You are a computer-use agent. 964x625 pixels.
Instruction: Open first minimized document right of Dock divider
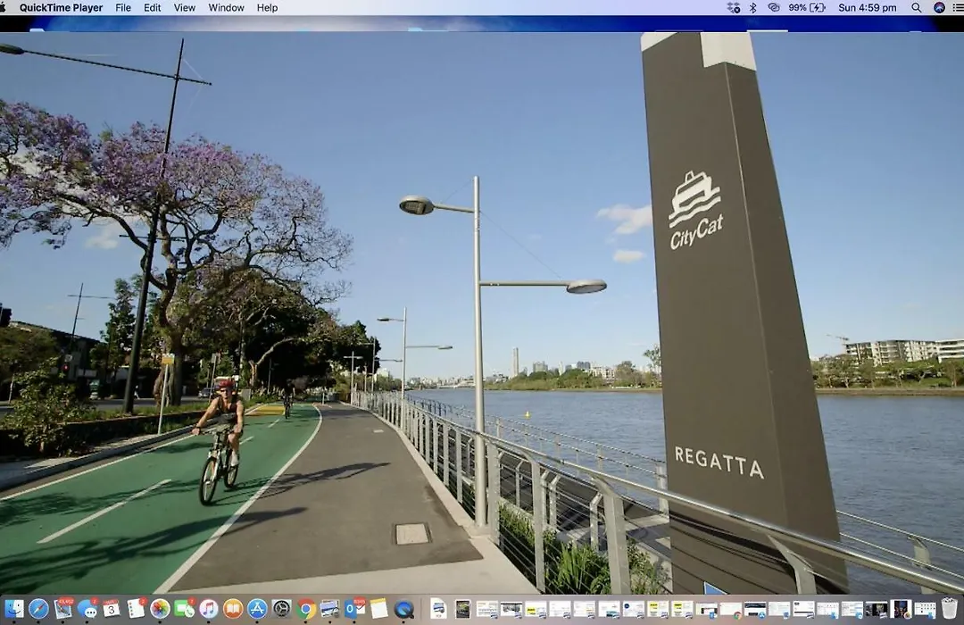tap(438, 609)
